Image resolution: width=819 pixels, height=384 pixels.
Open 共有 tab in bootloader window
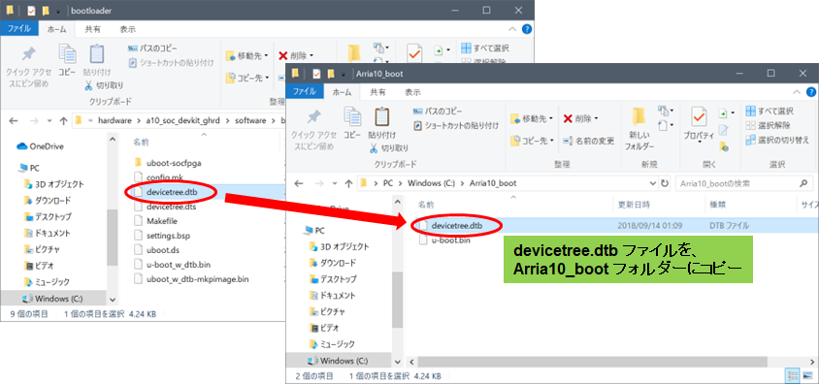[x=92, y=30]
